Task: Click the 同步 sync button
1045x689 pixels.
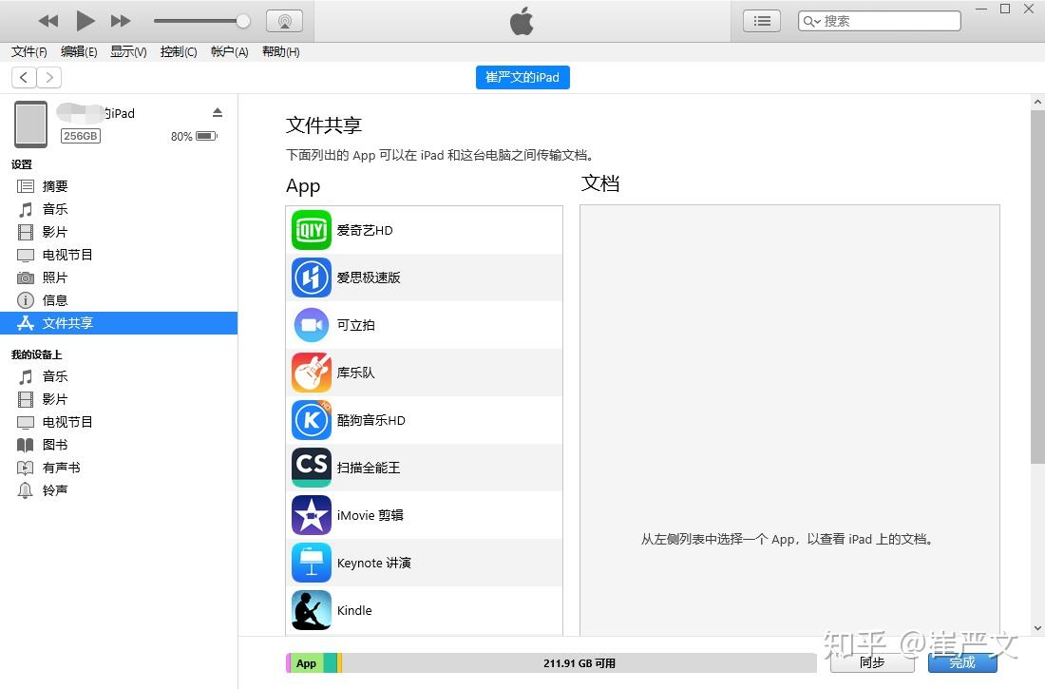Action: [x=872, y=662]
